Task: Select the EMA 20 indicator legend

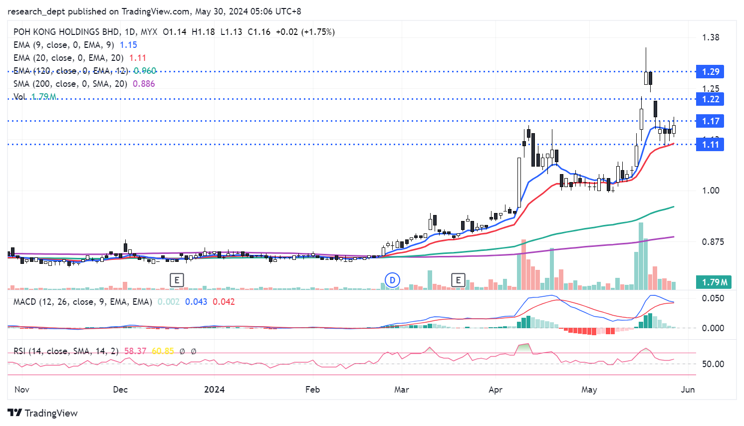Action: click(x=68, y=58)
